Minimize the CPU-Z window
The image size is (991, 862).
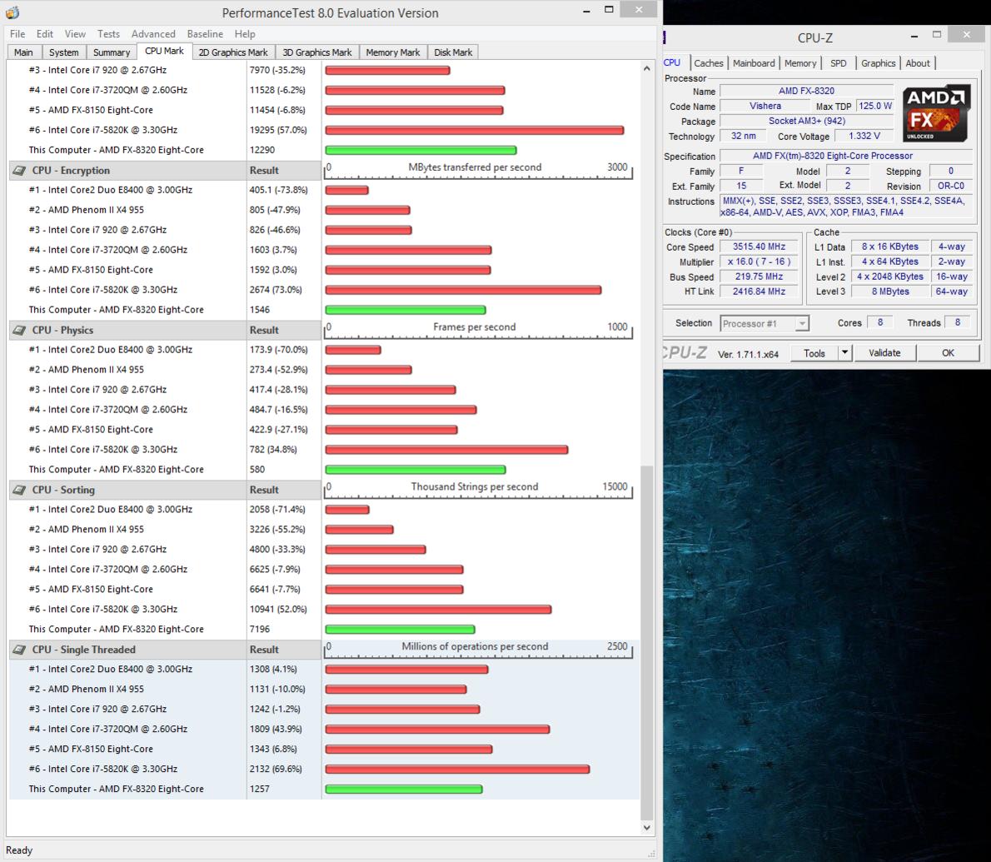914,36
